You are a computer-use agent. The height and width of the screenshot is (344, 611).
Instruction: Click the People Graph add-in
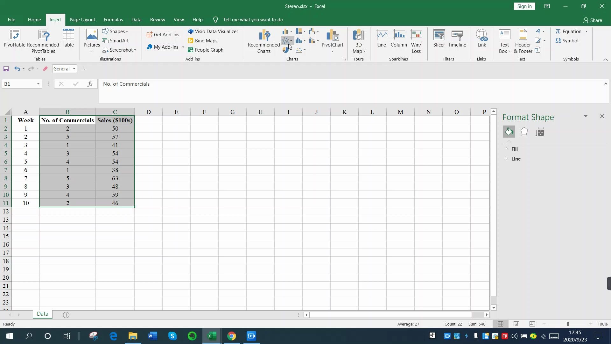[206, 50]
